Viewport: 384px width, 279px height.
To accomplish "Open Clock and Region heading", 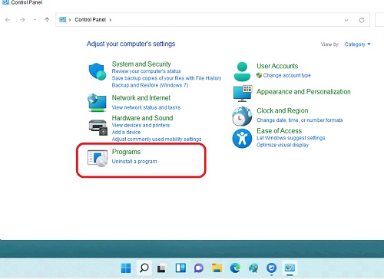I will coord(283,110).
